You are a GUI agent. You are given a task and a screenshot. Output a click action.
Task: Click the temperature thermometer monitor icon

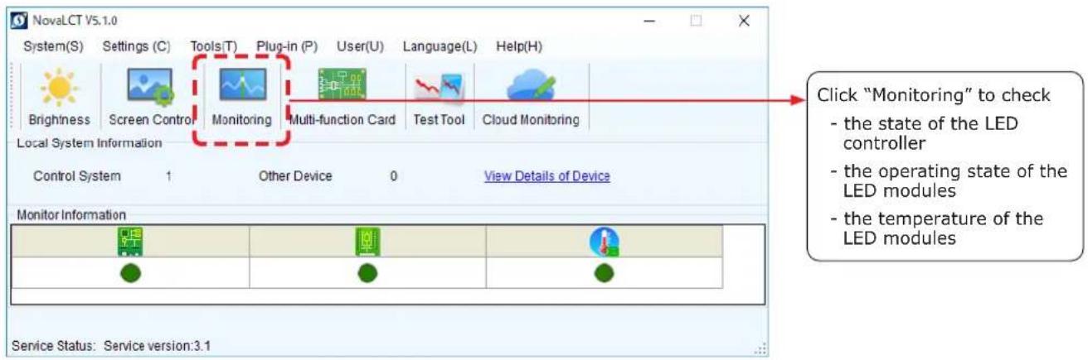[x=605, y=242]
